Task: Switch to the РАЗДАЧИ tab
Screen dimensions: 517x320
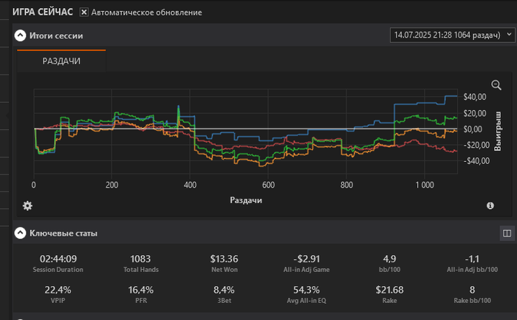Action: coord(61,61)
